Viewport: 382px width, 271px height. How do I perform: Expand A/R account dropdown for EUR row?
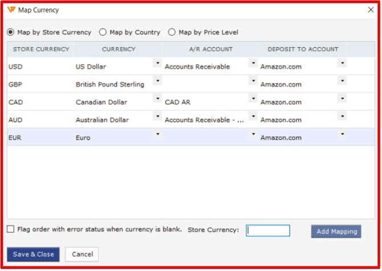click(253, 134)
